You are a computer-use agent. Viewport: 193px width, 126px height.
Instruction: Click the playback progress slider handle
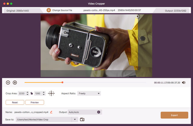(x=62, y=82)
